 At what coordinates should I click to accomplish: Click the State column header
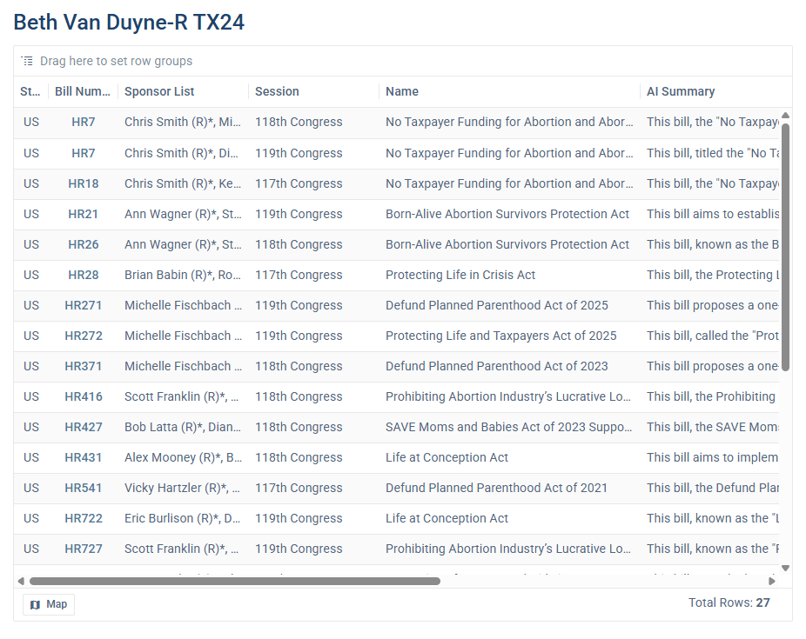30,91
